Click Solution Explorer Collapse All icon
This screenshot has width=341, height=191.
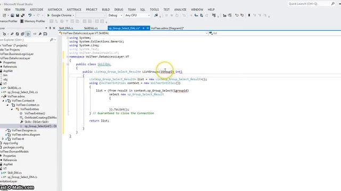[x=22, y=34]
